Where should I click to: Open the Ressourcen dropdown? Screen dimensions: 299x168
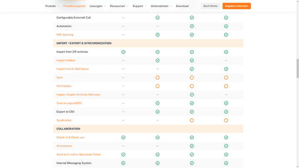pos(119,6)
